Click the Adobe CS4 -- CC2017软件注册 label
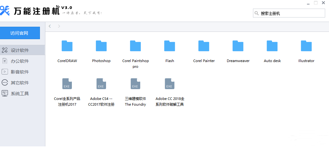 (101, 102)
